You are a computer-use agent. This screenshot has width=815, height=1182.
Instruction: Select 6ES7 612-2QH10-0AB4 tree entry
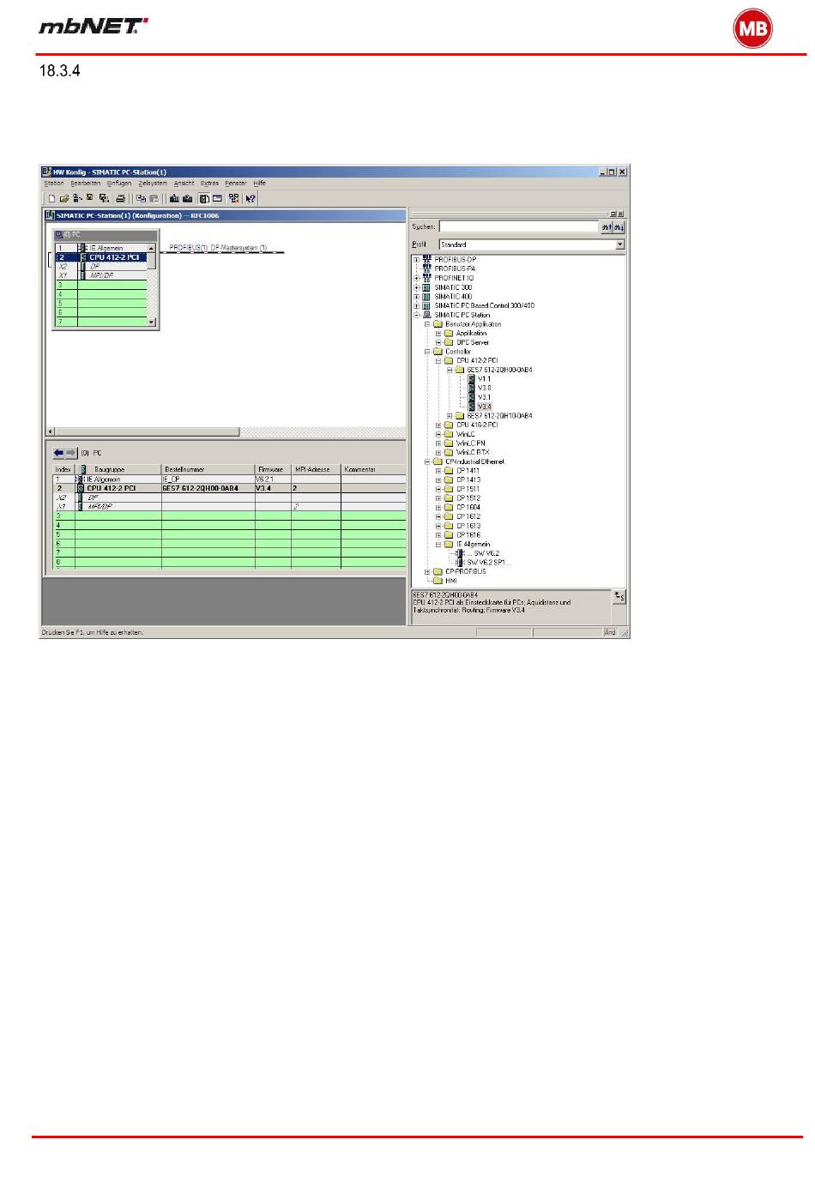click(499, 416)
